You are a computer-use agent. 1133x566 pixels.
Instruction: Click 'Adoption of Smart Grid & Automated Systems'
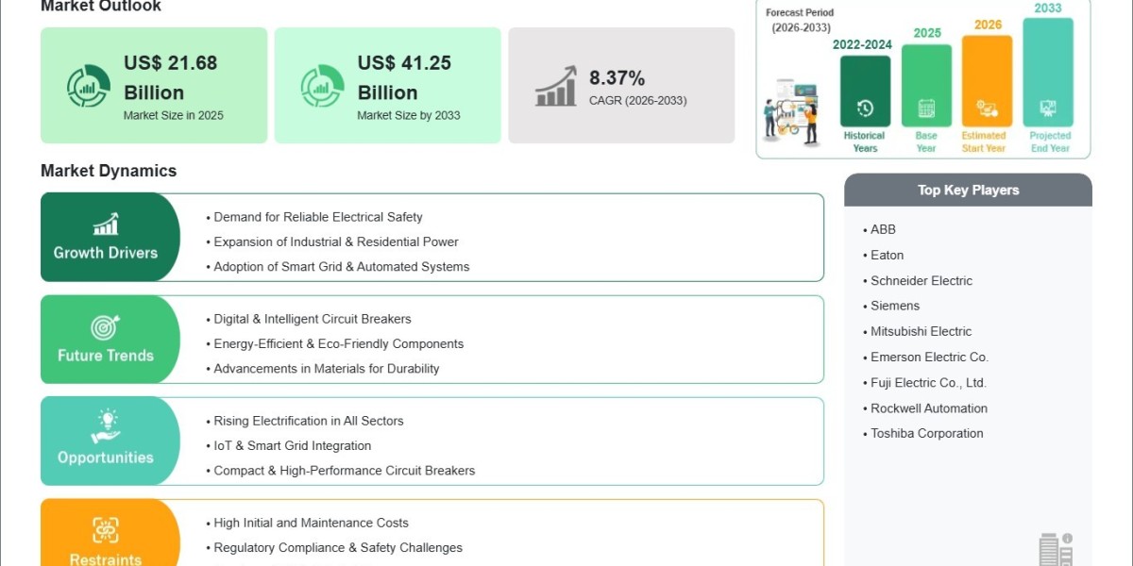point(342,266)
